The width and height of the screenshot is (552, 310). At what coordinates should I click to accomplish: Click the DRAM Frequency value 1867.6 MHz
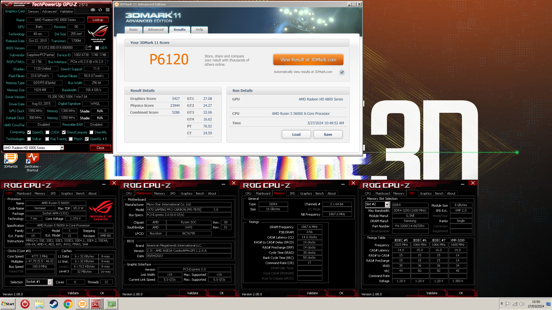(x=309, y=227)
